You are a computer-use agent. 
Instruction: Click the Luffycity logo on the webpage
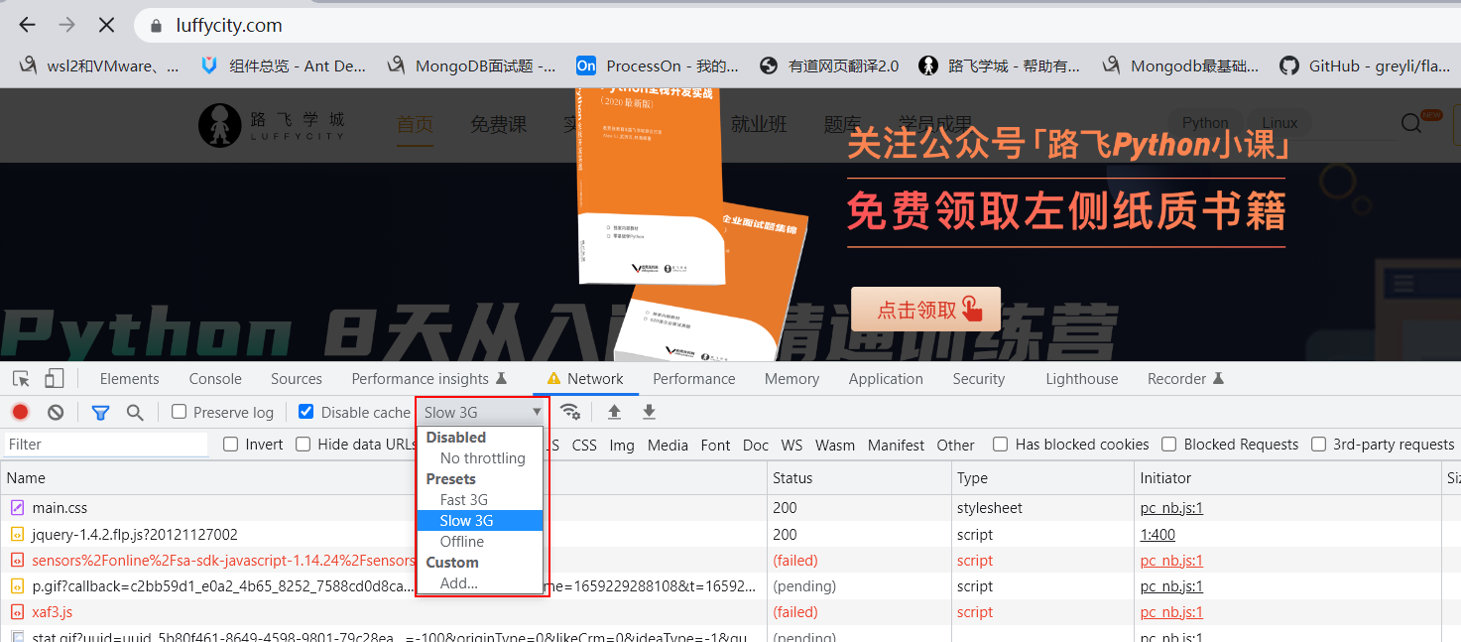[271, 125]
